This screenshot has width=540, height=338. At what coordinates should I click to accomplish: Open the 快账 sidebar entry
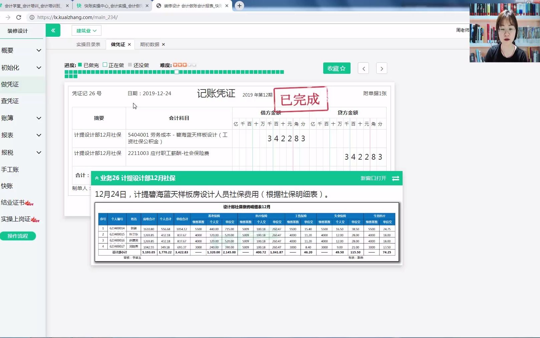point(8,186)
